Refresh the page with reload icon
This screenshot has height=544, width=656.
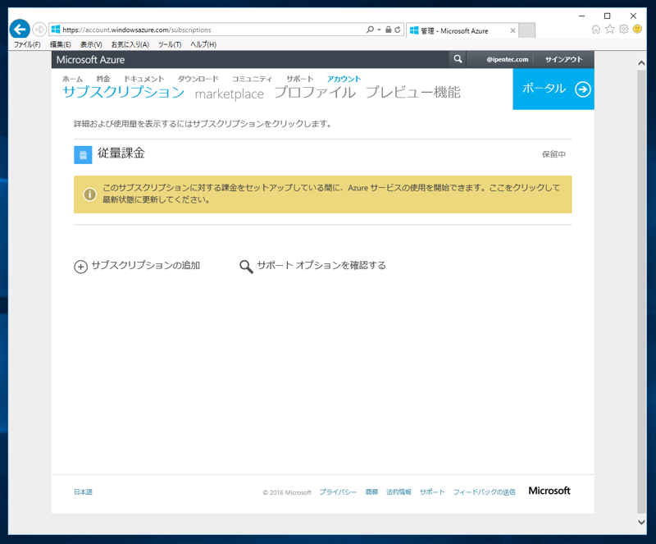pyautogui.click(x=398, y=30)
